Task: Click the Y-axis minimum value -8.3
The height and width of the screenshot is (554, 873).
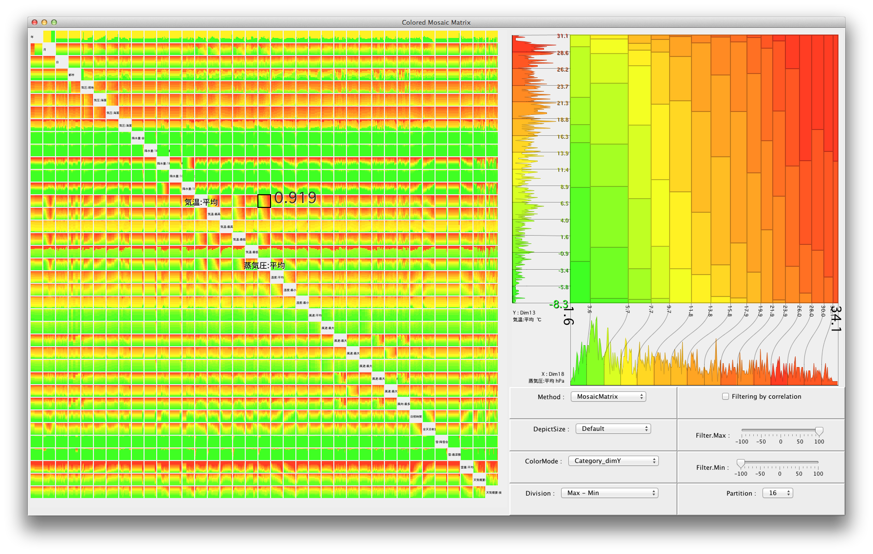Action: click(559, 304)
